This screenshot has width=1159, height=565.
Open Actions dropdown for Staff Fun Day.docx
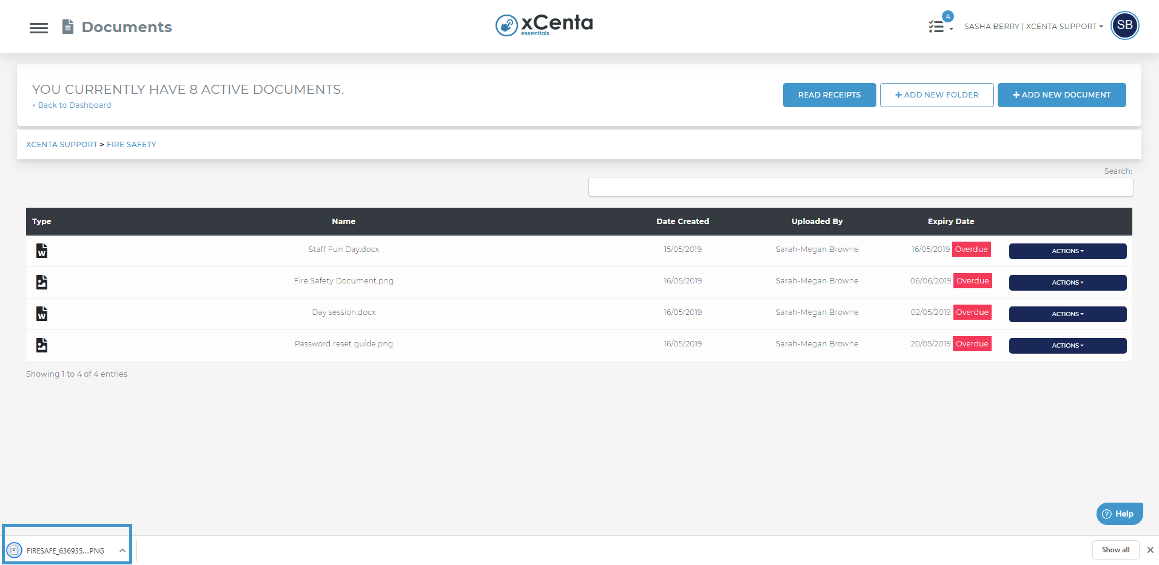1067,251
